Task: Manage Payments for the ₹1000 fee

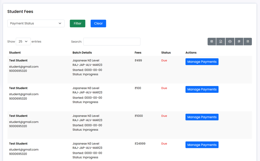Action: (202, 117)
